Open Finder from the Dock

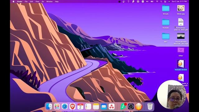coord(49,106)
